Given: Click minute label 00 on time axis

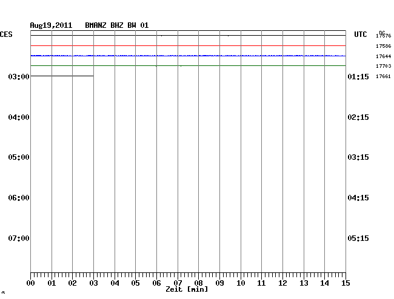Looking at the screenshot, I should [x=31, y=283].
